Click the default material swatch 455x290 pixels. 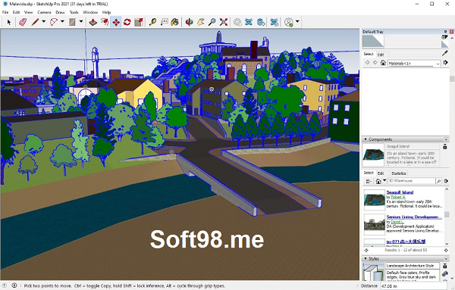coord(444,45)
